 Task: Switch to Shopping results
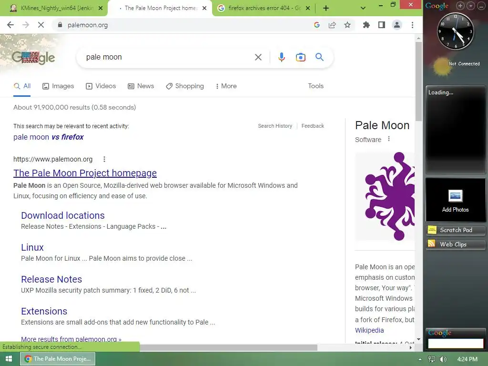click(x=185, y=86)
